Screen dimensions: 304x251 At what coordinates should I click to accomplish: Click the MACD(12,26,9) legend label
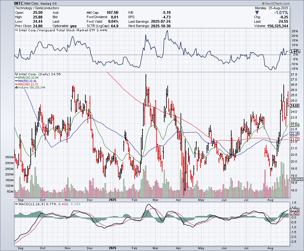pyautogui.click(x=31, y=204)
